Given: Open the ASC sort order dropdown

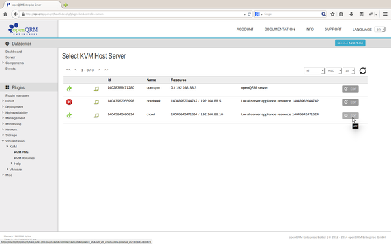Looking at the screenshot, I should pos(334,70).
